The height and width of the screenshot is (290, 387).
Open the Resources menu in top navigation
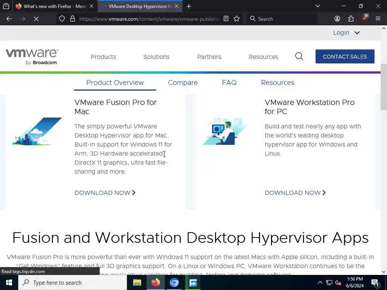pos(263,57)
